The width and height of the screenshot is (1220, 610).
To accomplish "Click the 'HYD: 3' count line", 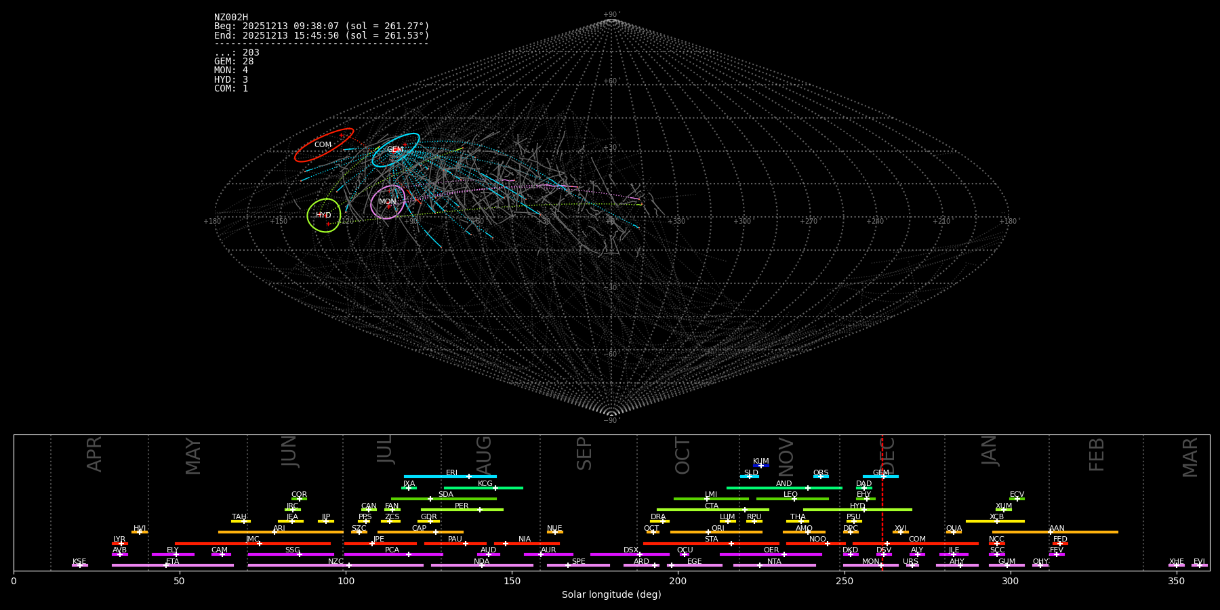I will click(231, 80).
